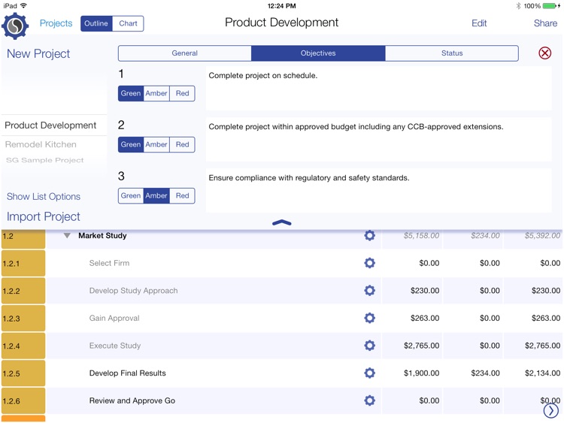Tap the battery indicator in status bar
This screenshot has height=423, width=564.
(x=550, y=6)
